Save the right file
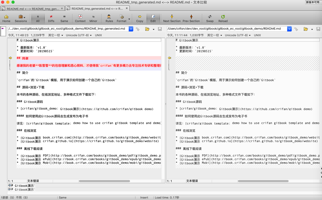Viewport: 322px width, 200px height. (x=318, y=29)
